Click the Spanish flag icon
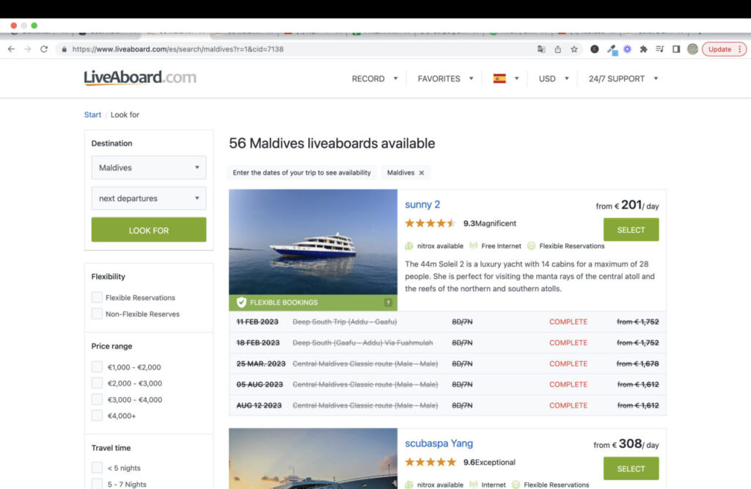751x489 pixels. pyautogui.click(x=499, y=79)
